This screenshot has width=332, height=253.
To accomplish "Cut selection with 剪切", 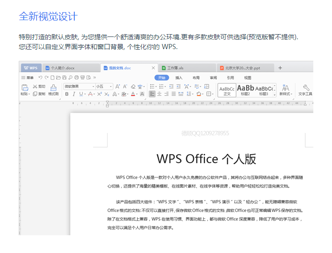I will pos(39,87).
